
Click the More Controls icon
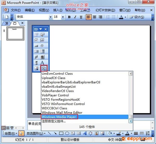[44, 68]
